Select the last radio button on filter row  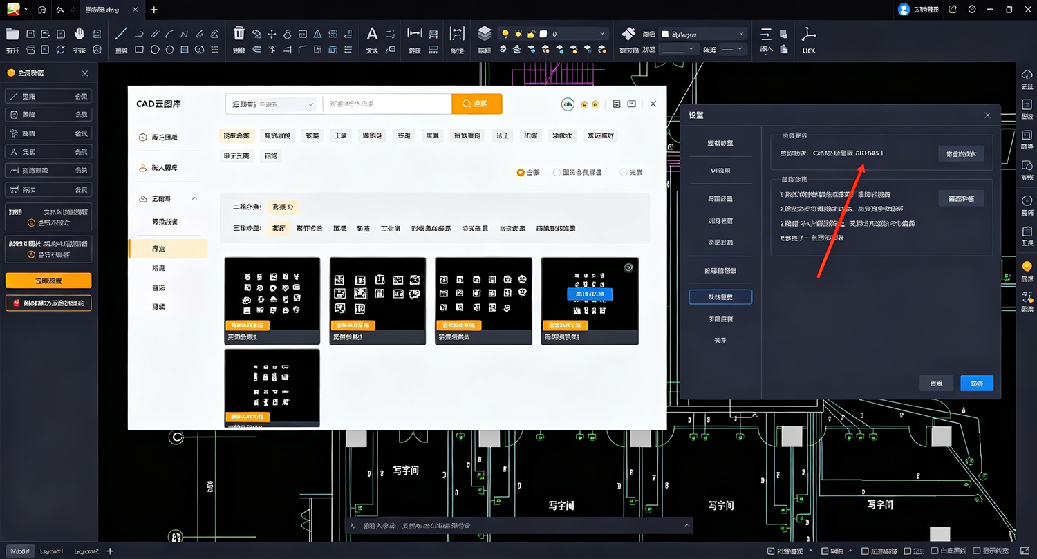click(x=624, y=172)
